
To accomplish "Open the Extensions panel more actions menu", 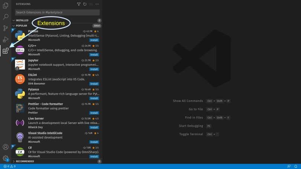I will (x=97, y=4).
